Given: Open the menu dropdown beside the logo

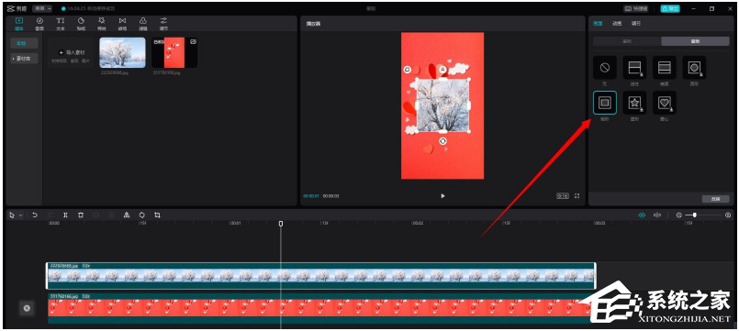Looking at the screenshot, I should point(42,8).
